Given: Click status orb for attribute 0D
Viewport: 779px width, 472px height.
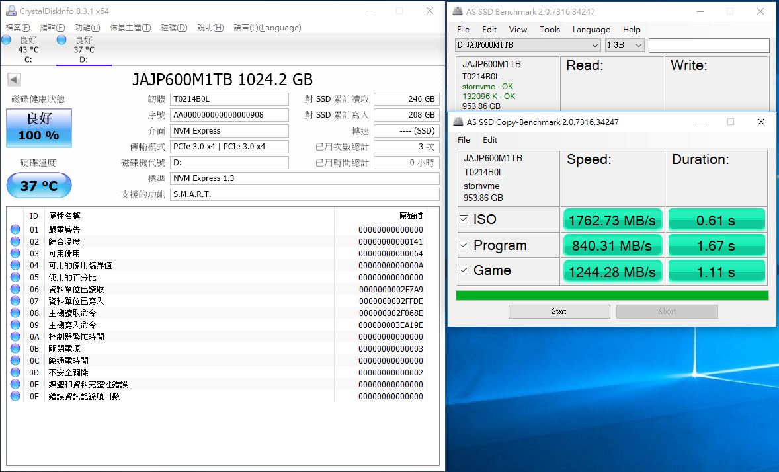Looking at the screenshot, I should (x=15, y=373).
